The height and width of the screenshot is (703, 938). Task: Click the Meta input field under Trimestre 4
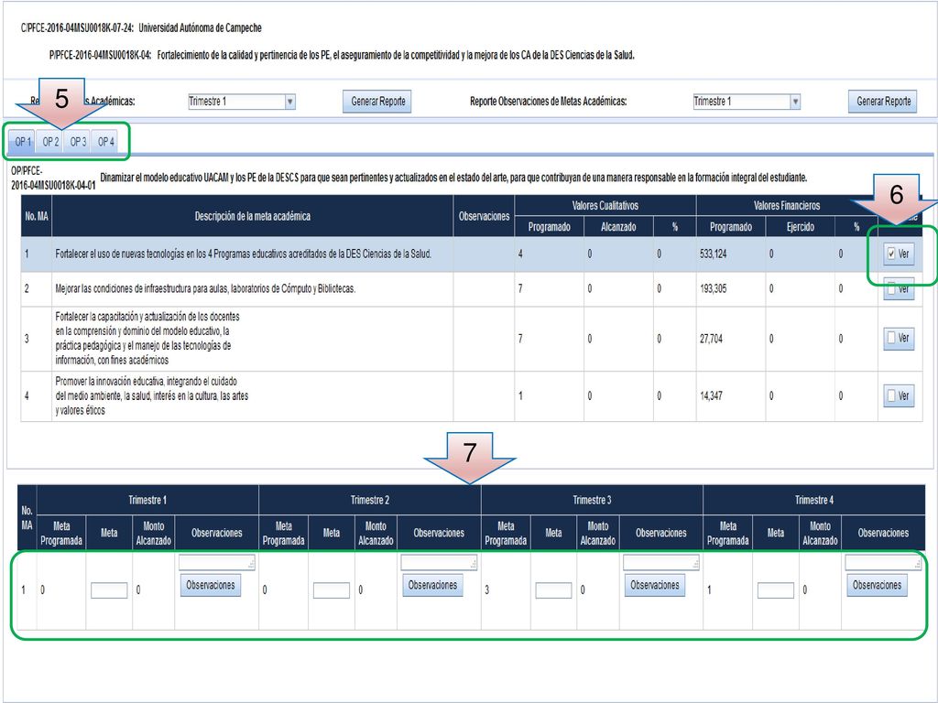pos(776,590)
